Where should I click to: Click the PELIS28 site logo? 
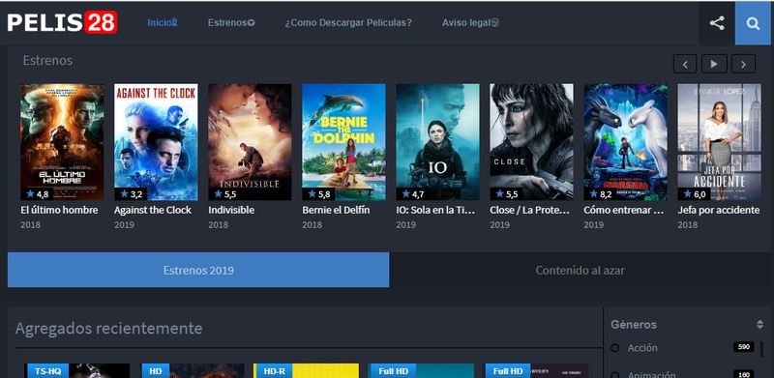click(62, 22)
